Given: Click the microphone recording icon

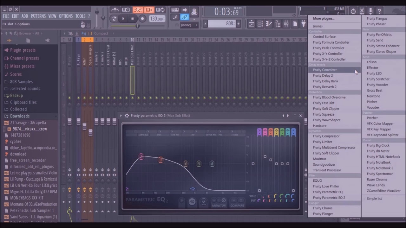Looking at the screenshot, I should pos(370,11).
